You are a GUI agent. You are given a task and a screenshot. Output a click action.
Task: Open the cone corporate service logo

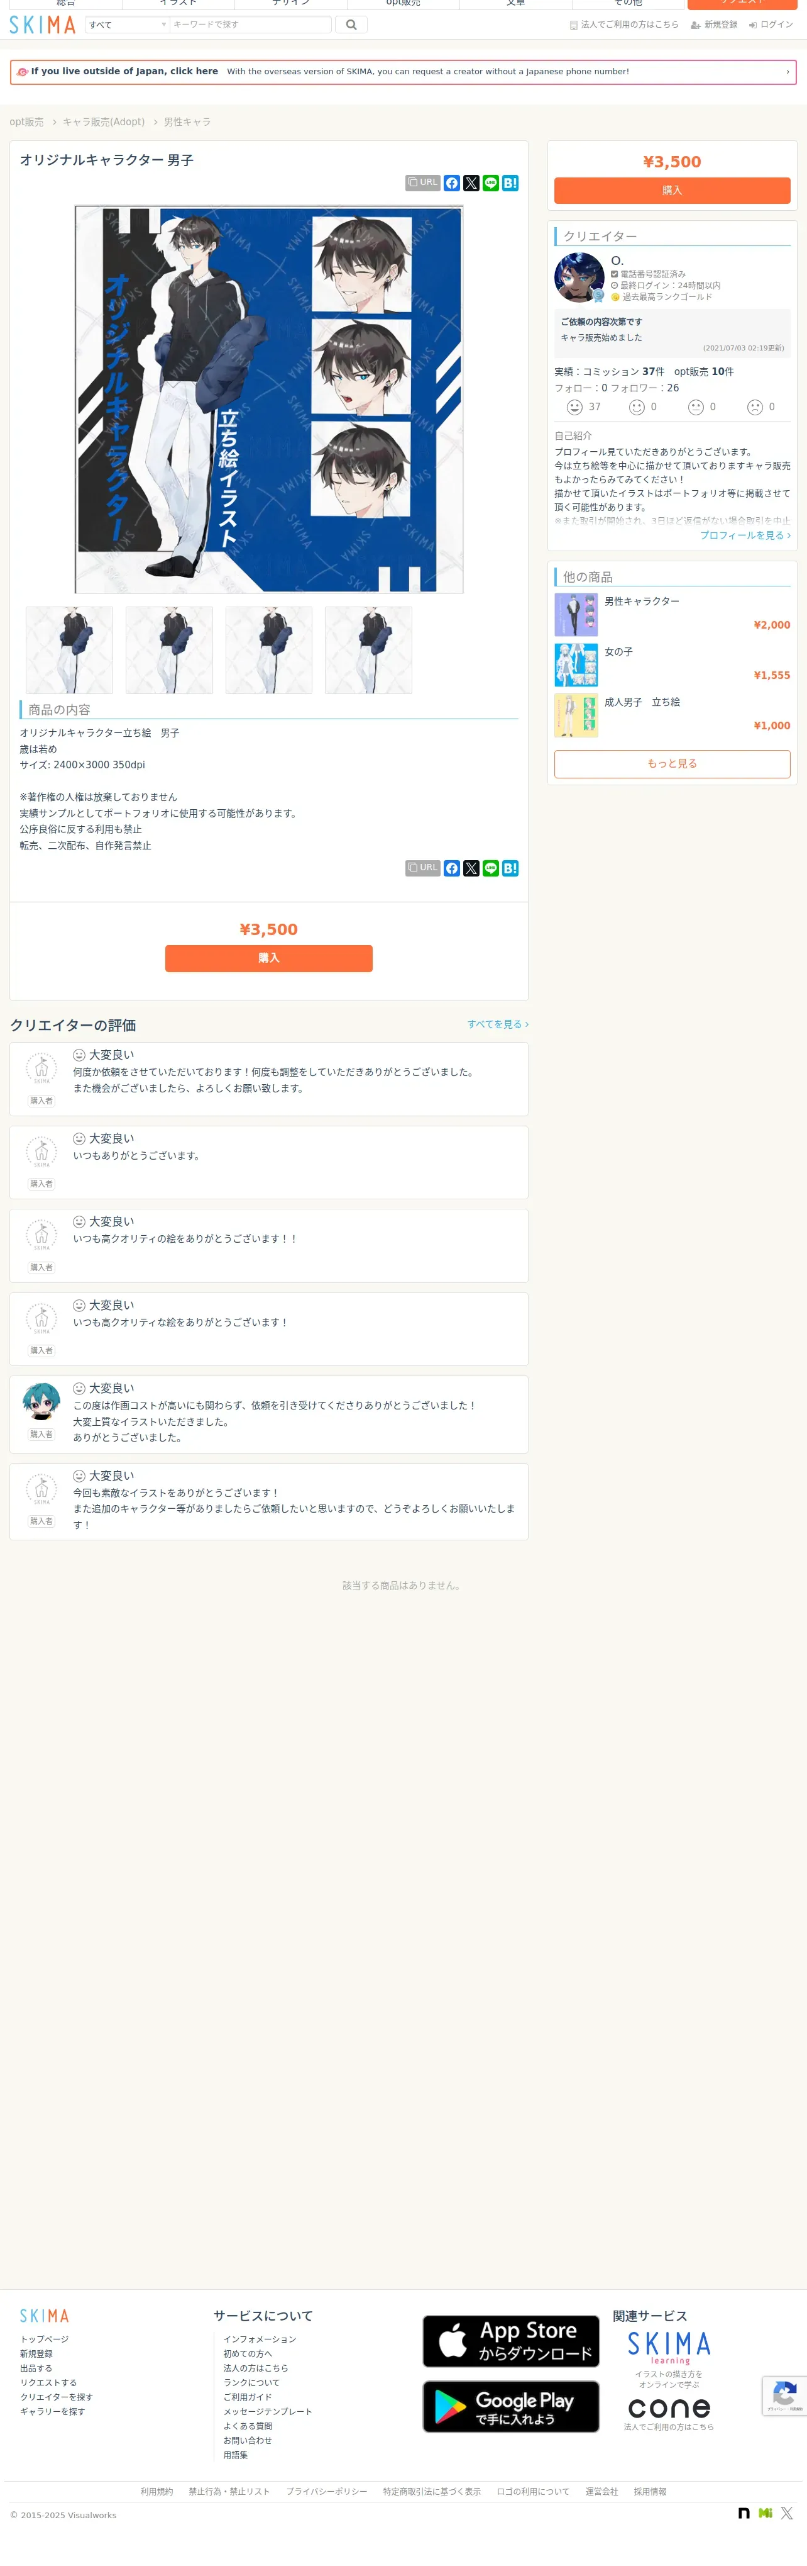click(669, 2407)
